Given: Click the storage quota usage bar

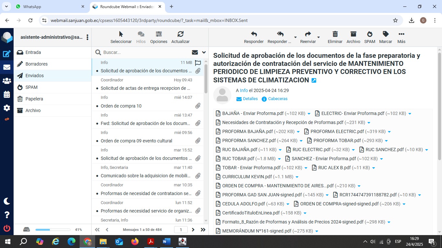Looking at the screenshot, I should [53, 230].
